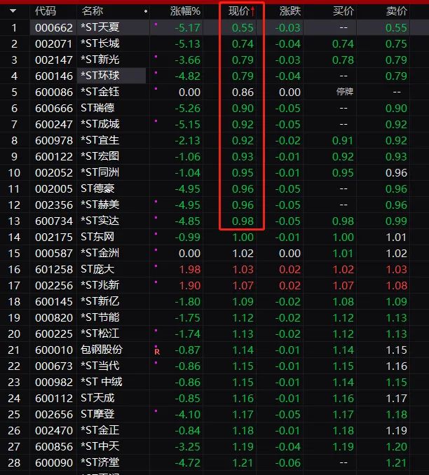This screenshot has height=475, width=429.
Task: Click the R marker next to 包钢股份
Action: coord(156,352)
